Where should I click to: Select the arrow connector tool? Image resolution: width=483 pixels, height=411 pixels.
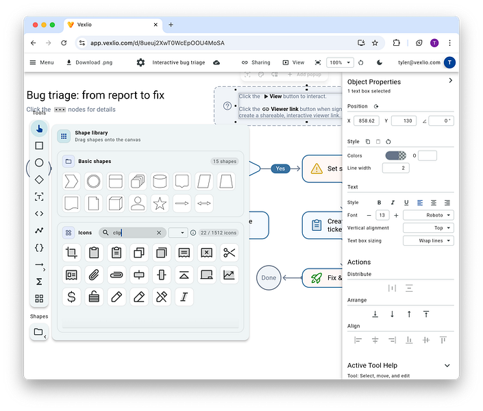pyautogui.click(x=40, y=265)
